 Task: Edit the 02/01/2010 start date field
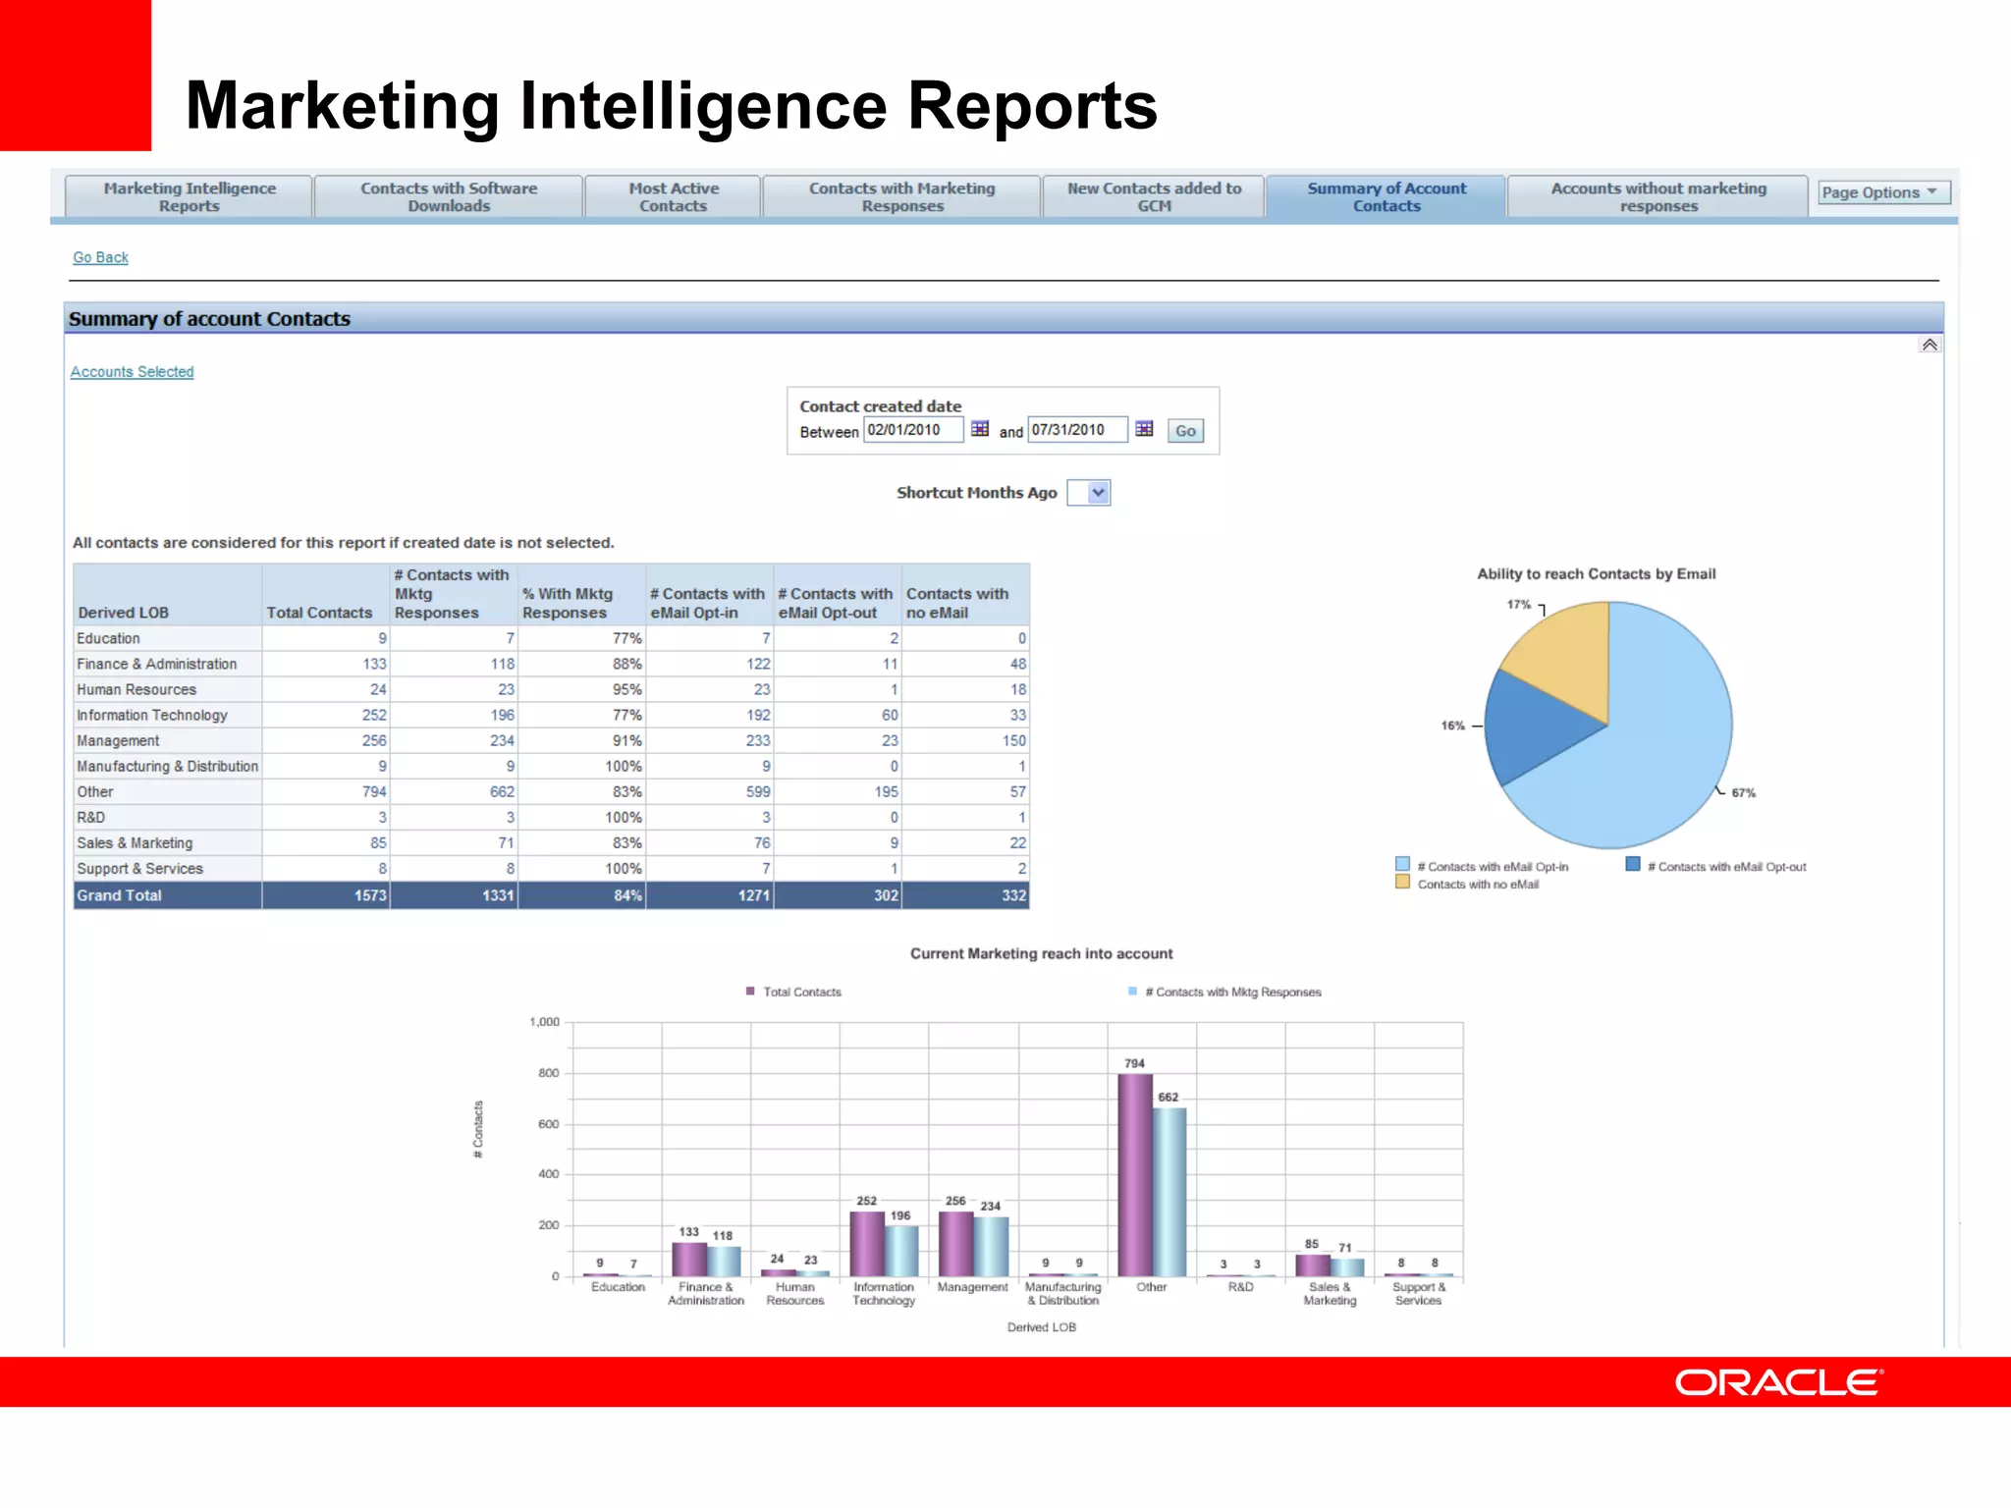click(913, 430)
